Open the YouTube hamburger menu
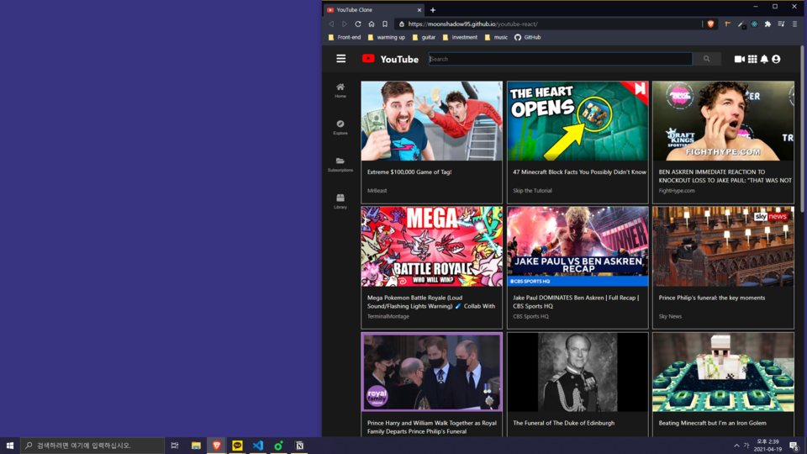This screenshot has width=807, height=454. coord(340,59)
